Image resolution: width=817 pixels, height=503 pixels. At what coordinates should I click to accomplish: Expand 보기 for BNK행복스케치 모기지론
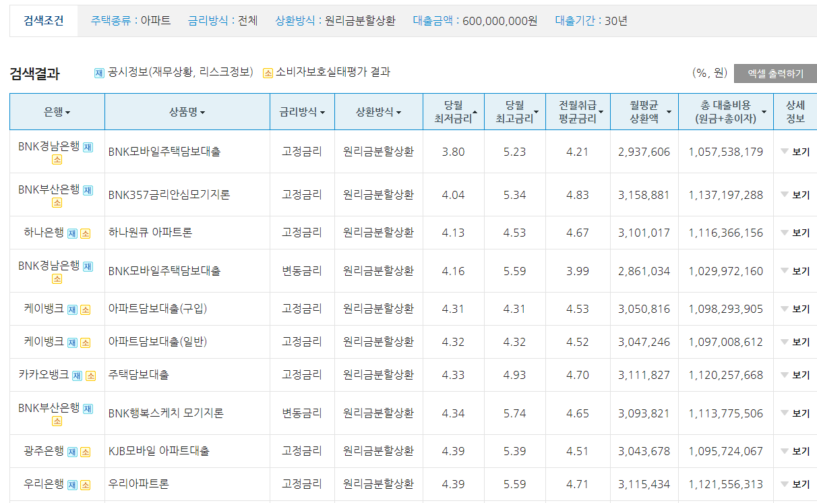click(795, 413)
